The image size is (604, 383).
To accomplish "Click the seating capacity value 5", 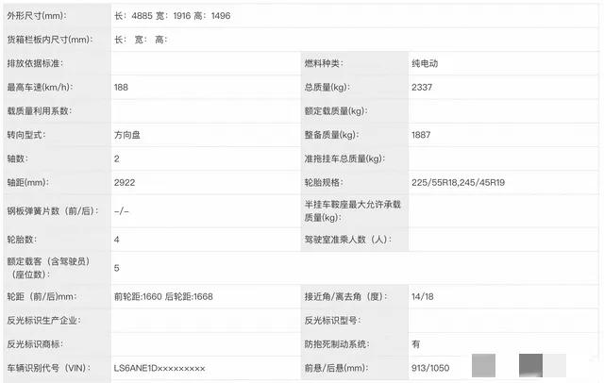I will click(117, 269).
